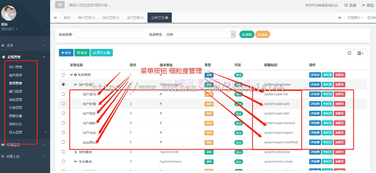This screenshot has width=376, height=173.
Task: Click the tab bar right double-arrow
Action: (340, 18)
